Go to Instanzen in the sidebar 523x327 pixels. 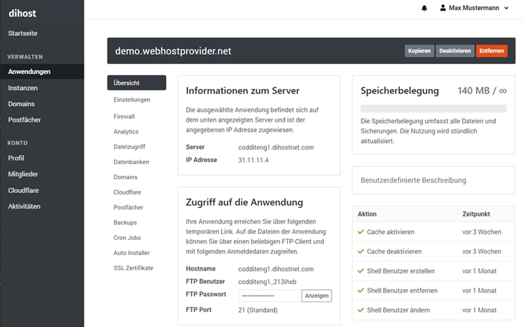tap(23, 88)
